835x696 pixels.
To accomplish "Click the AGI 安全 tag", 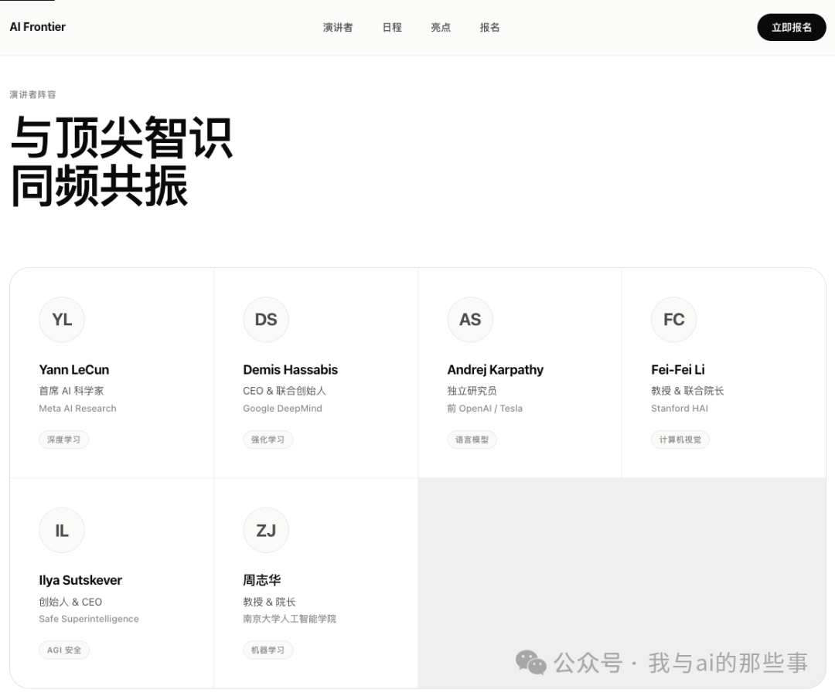I will coord(64,650).
